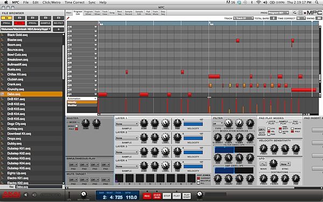This screenshot has height=202, width=323.
Task: Click the knob right of Play Start
Action: pos(199,194)
